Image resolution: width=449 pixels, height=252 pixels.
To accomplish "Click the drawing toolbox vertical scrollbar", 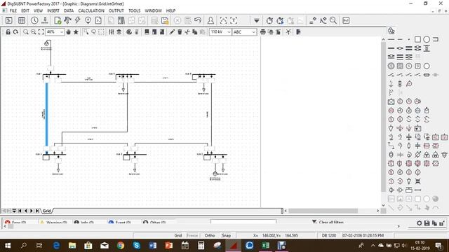I will 384,117.
